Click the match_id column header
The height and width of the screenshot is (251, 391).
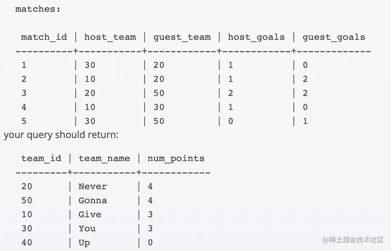point(44,37)
